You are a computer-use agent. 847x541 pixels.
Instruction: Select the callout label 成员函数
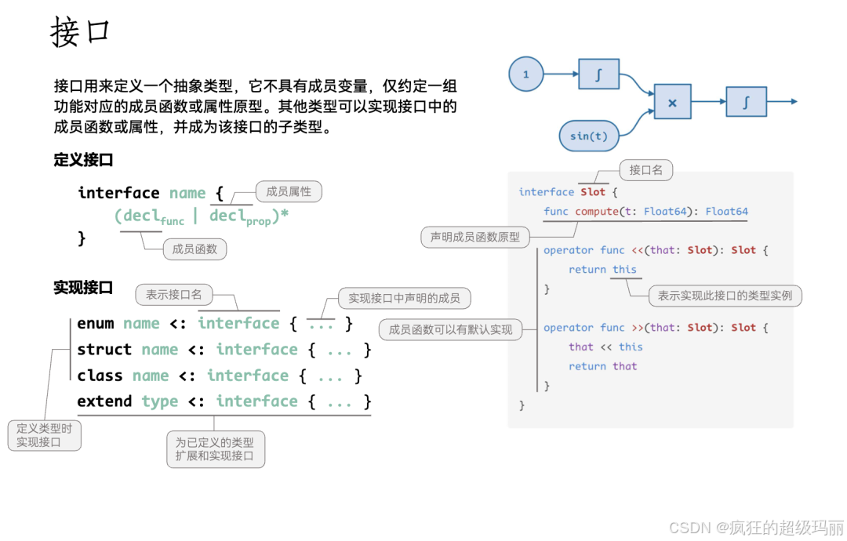(x=194, y=249)
